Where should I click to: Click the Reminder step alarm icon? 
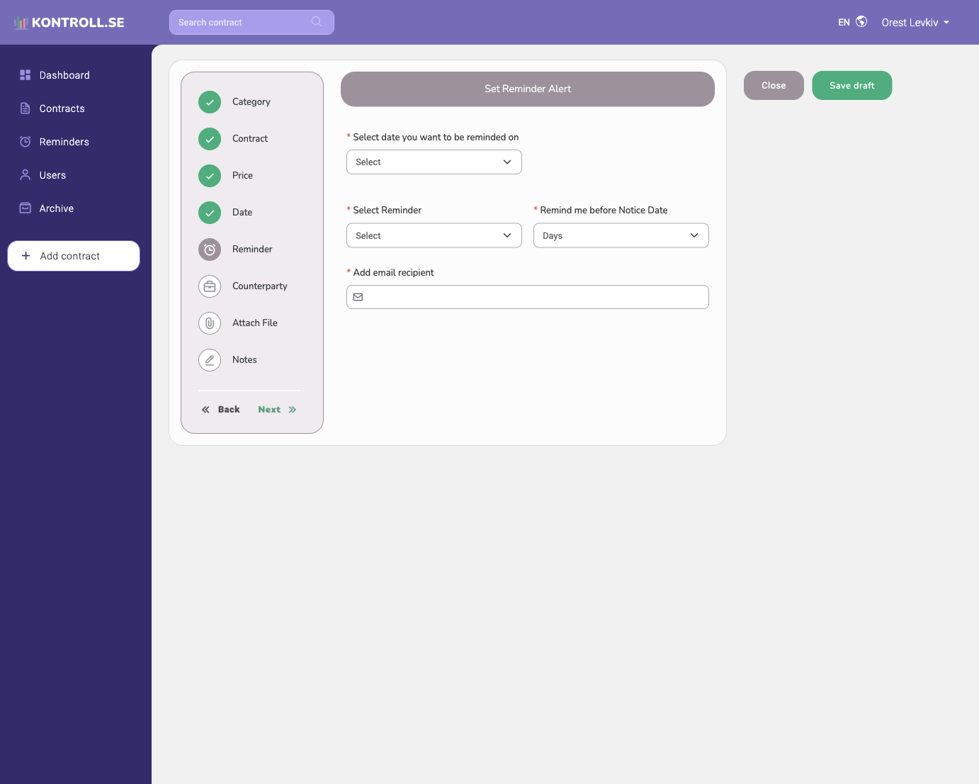point(210,250)
